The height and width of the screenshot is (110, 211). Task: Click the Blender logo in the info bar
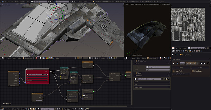click(x=94, y=2)
